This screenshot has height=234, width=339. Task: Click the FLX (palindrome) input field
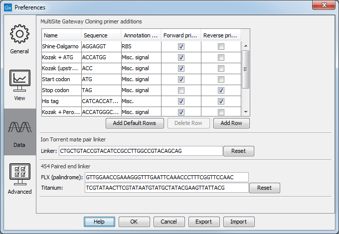(x=167, y=177)
